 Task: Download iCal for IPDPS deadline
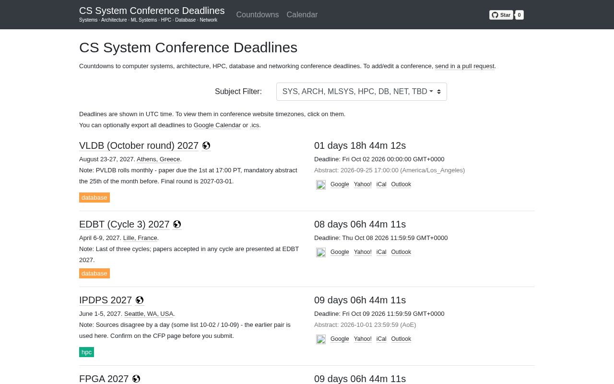point(381,339)
